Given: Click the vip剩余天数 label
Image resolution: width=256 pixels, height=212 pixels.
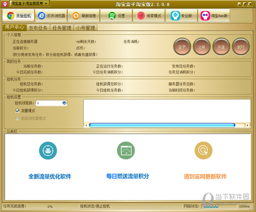Looking at the screenshot, I should [x=86, y=42].
